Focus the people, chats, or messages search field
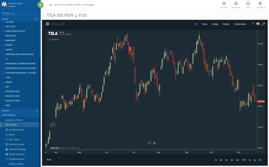 pos(74,5)
